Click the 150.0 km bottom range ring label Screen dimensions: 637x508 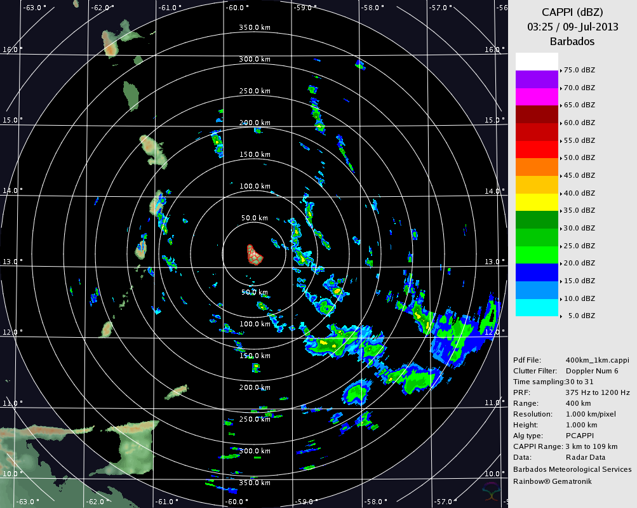click(x=255, y=356)
